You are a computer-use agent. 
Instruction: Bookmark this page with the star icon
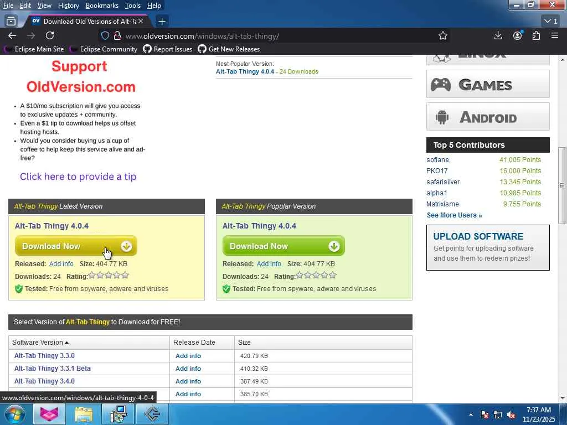[x=442, y=36]
